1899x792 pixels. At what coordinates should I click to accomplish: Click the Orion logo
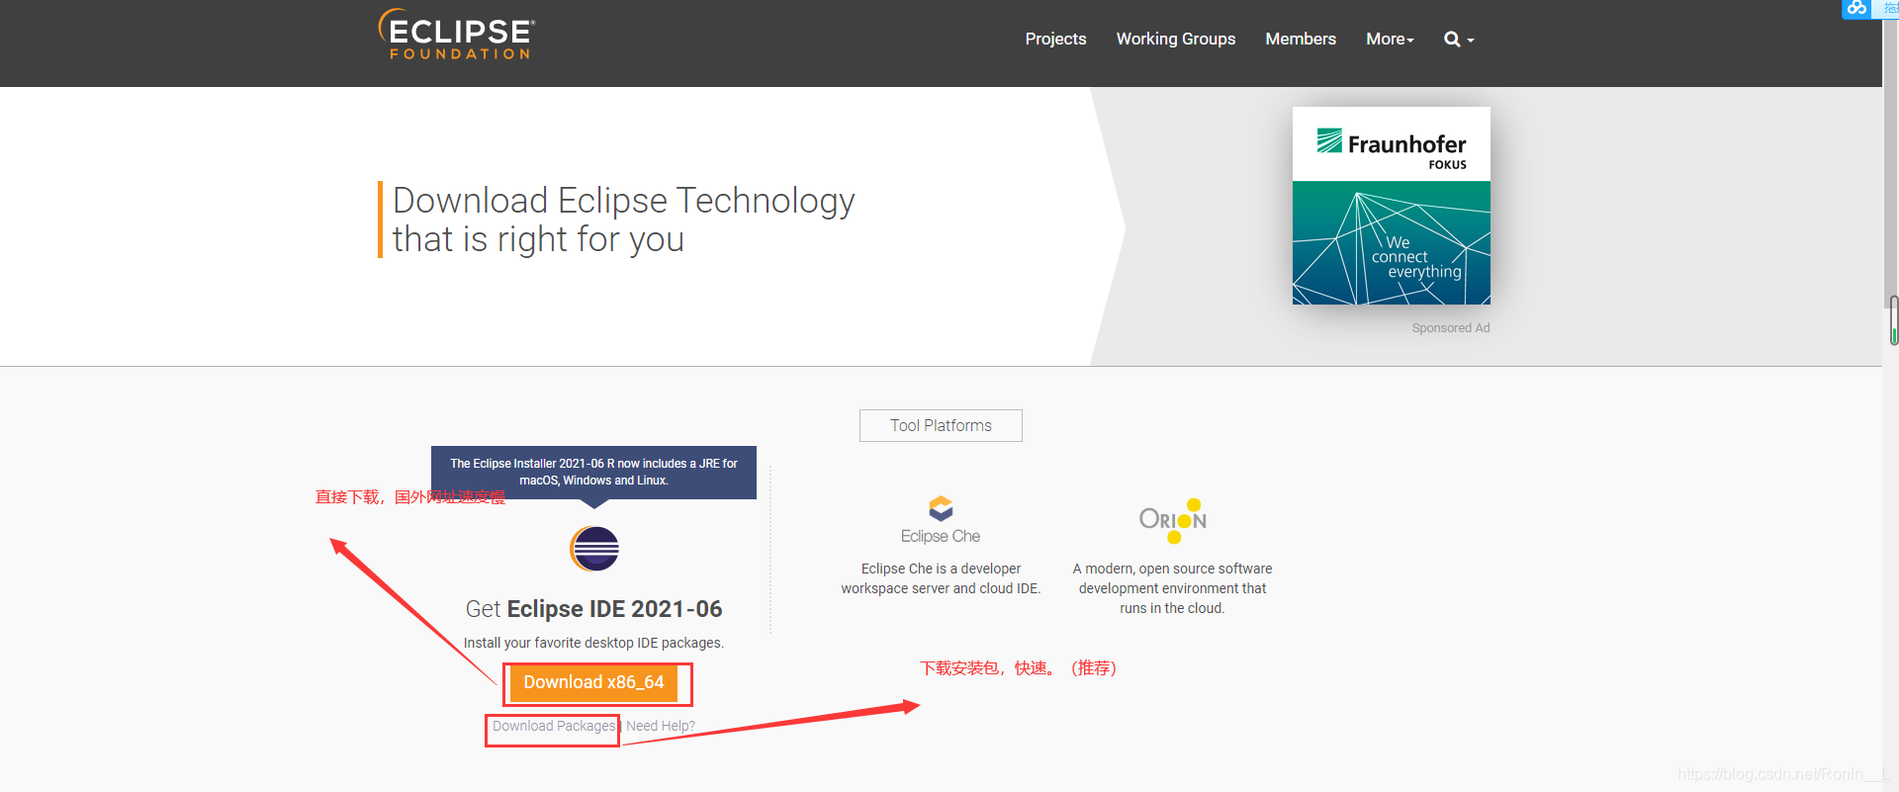[1173, 520]
